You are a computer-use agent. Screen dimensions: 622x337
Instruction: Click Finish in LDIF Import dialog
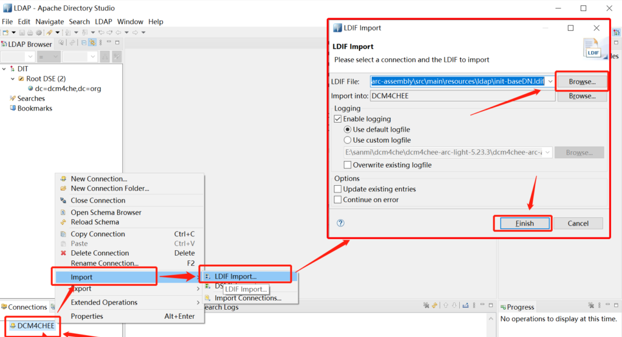[x=524, y=223]
